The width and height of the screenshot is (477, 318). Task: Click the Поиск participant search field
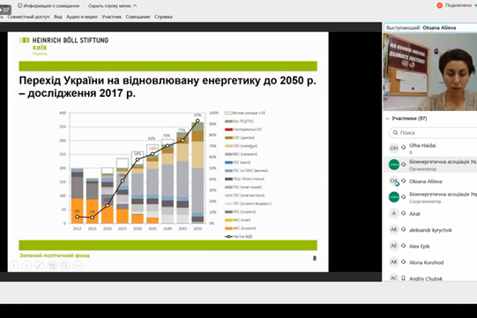tap(433, 133)
